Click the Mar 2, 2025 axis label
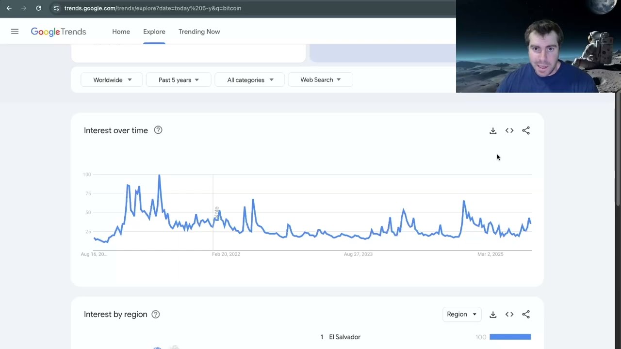621x349 pixels. pos(490,254)
